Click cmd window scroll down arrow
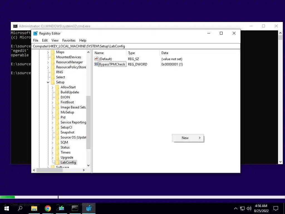 pos(280,162)
